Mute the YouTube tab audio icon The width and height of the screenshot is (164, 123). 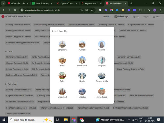(24, 3)
